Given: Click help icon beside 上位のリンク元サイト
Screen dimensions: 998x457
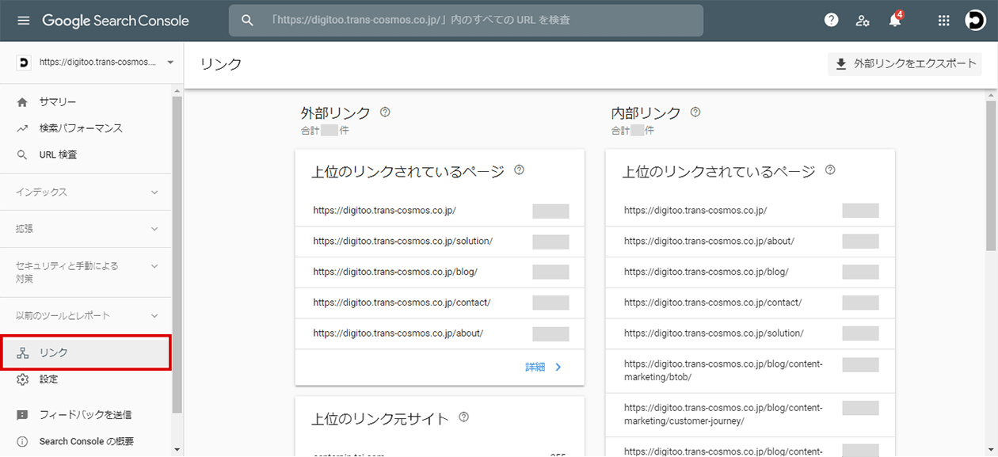Looking at the screenshot, I should [x=464, y=417].
